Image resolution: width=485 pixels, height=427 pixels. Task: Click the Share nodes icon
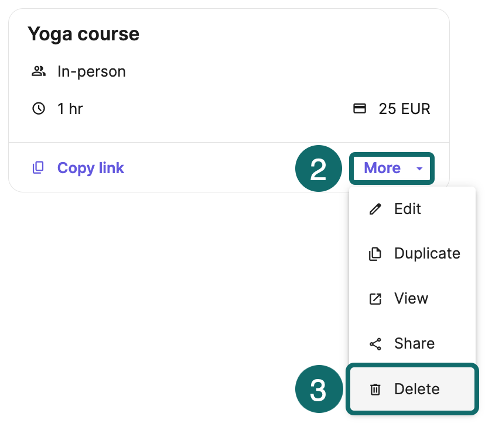pos(375,344)
